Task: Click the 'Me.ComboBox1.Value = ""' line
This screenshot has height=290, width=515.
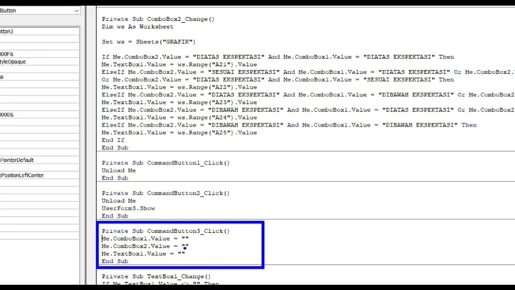Action: [145, 238]
